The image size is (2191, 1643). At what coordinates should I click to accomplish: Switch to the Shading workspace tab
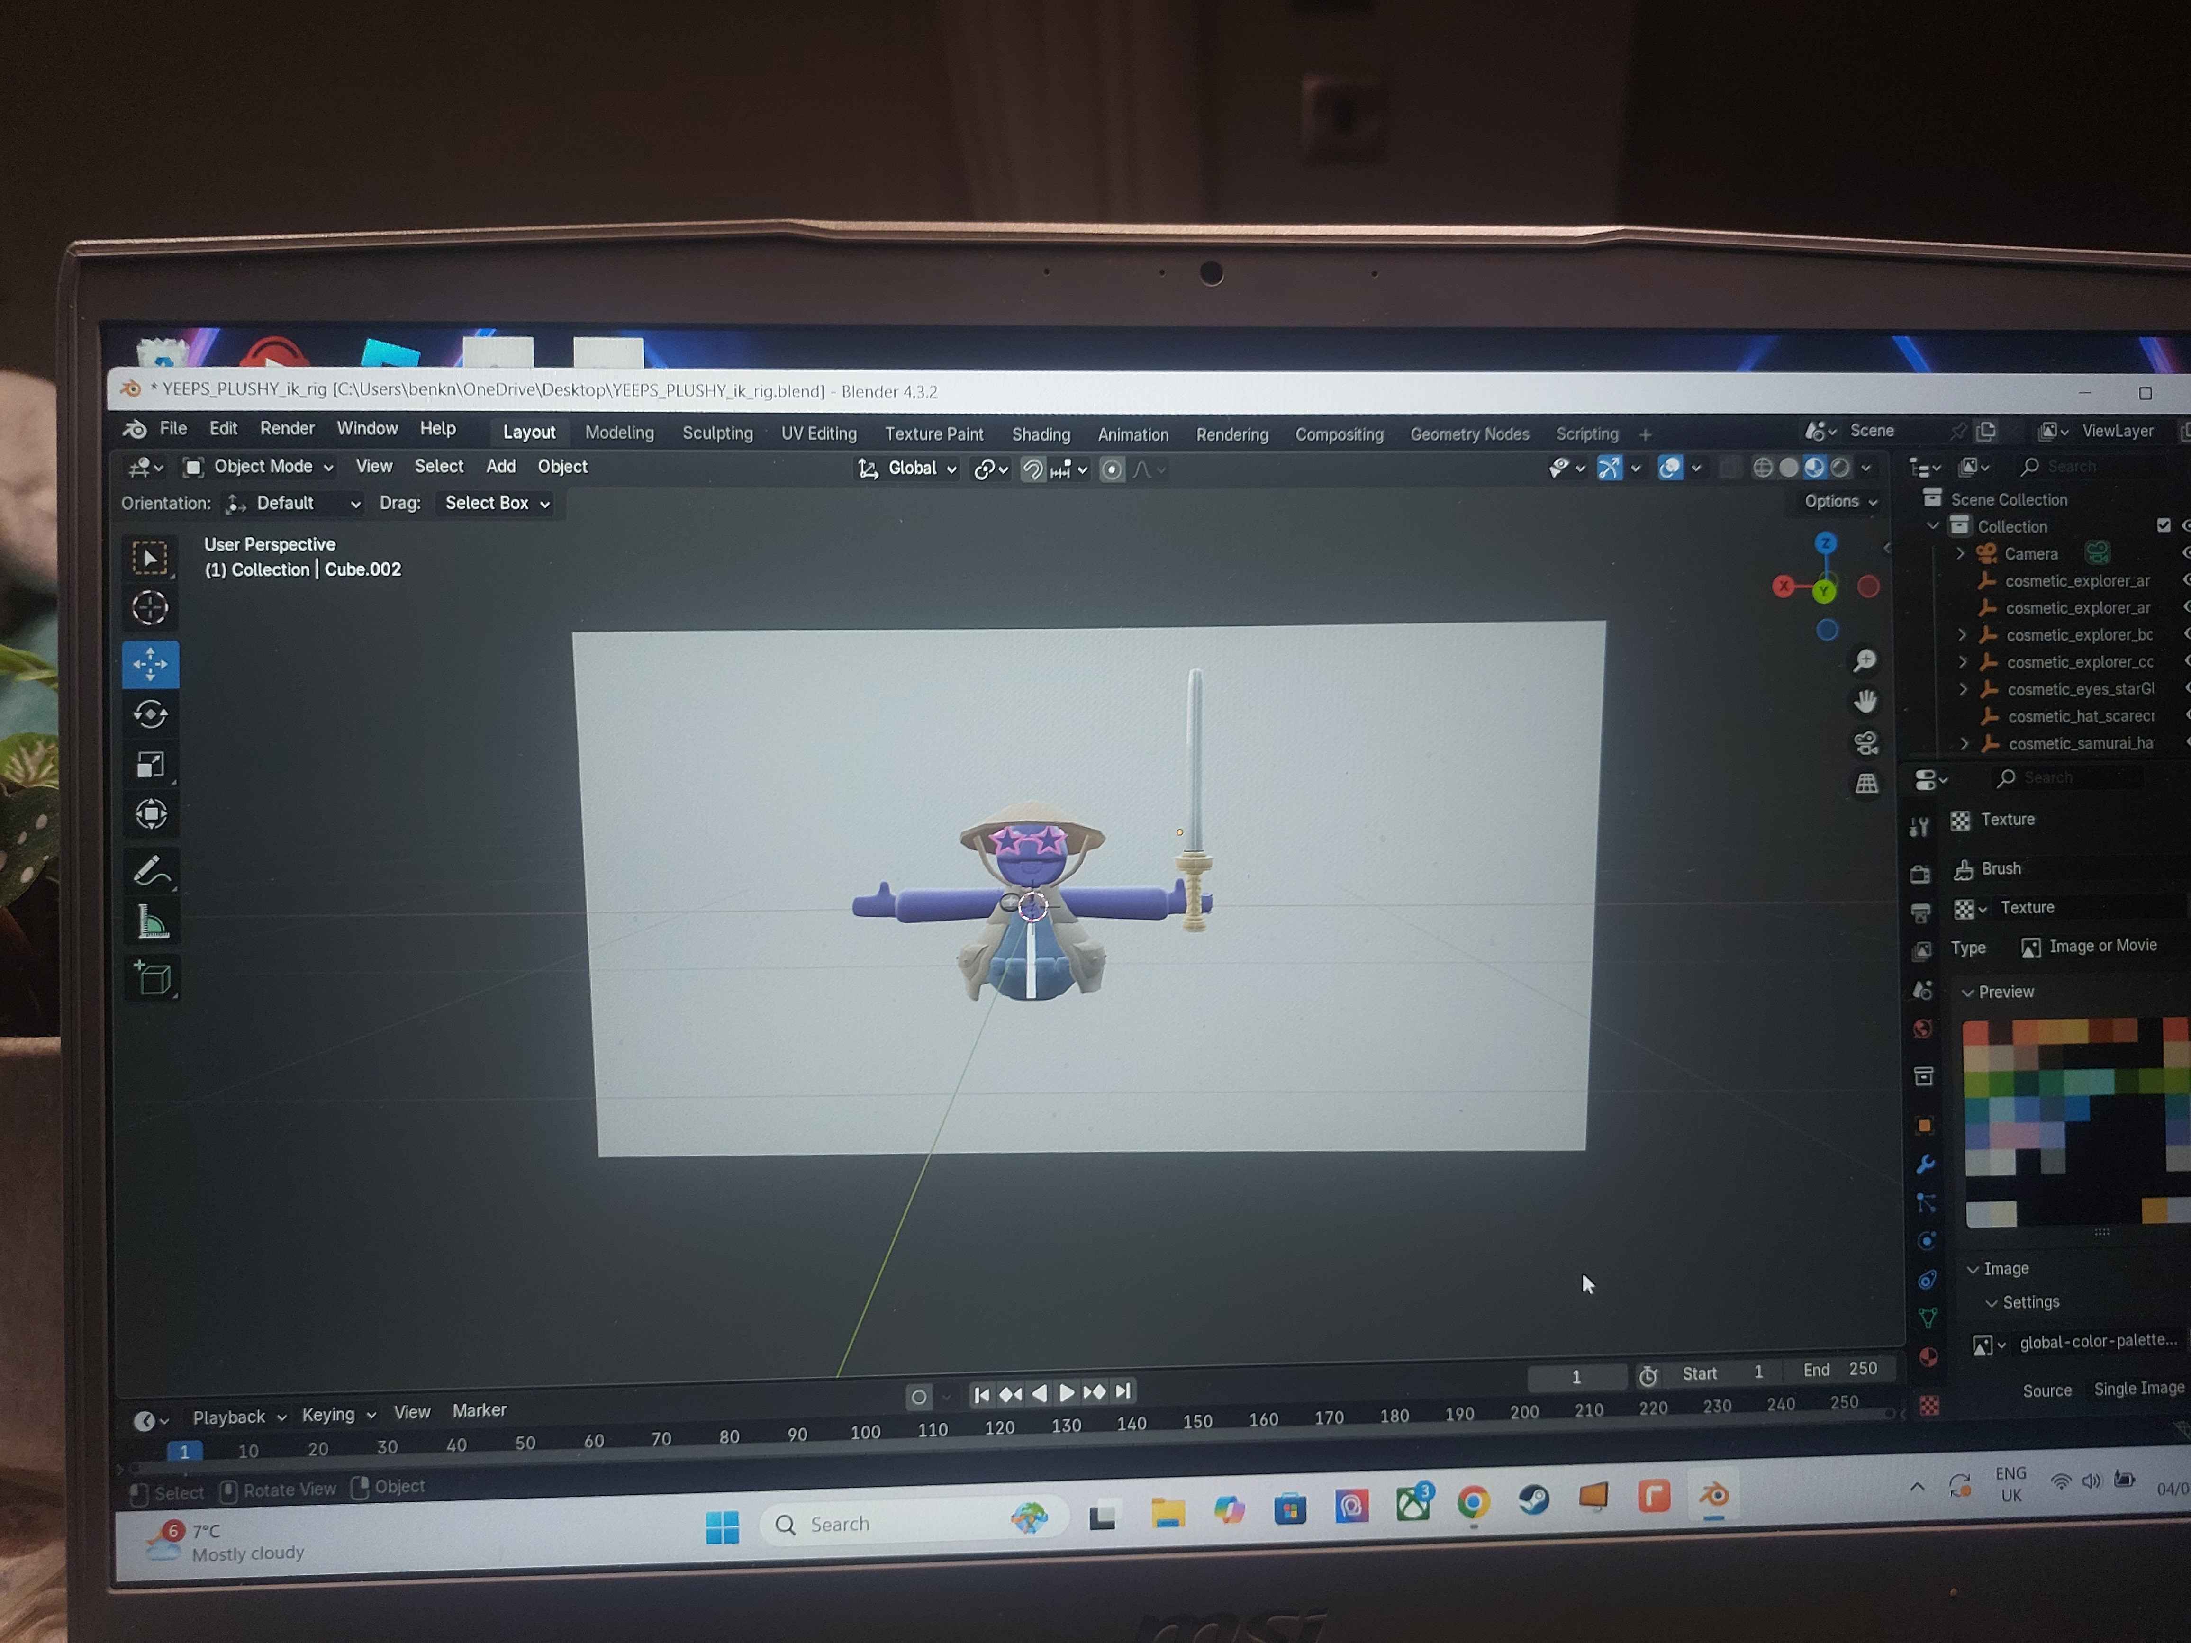(x=1041, y=434)
